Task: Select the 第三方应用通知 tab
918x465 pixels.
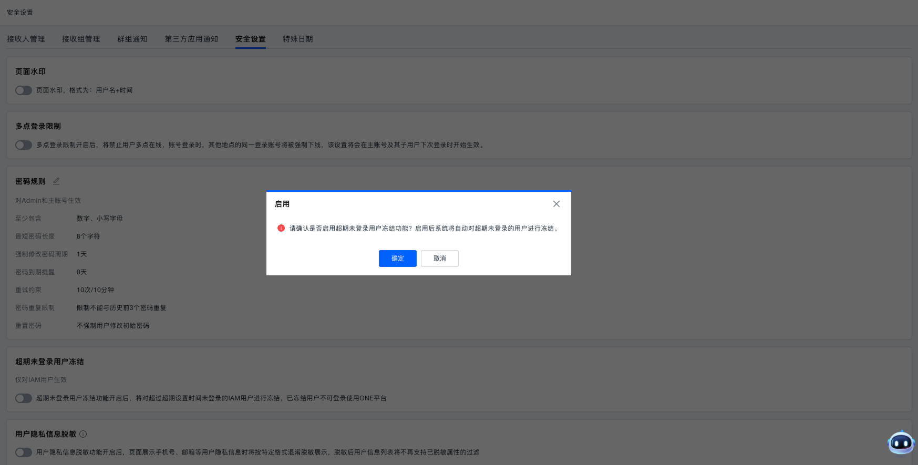Action: click(191, 39)
